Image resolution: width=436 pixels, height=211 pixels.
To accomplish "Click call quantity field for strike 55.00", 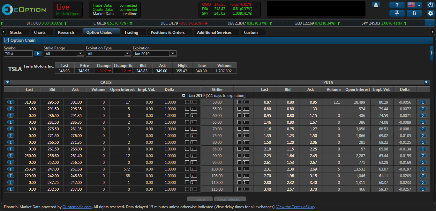I will 194,109.
